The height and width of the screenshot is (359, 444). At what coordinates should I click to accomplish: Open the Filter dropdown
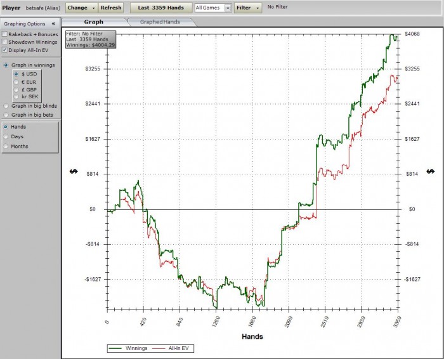click(x=248, y=8)
